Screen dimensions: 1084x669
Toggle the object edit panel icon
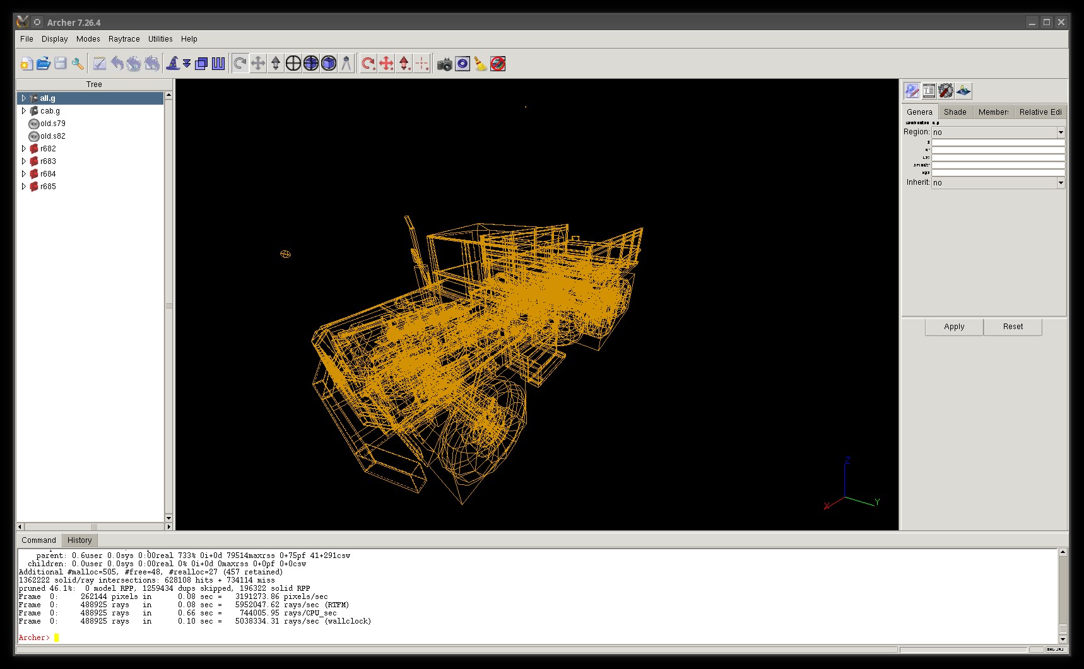tap(911, 91)
